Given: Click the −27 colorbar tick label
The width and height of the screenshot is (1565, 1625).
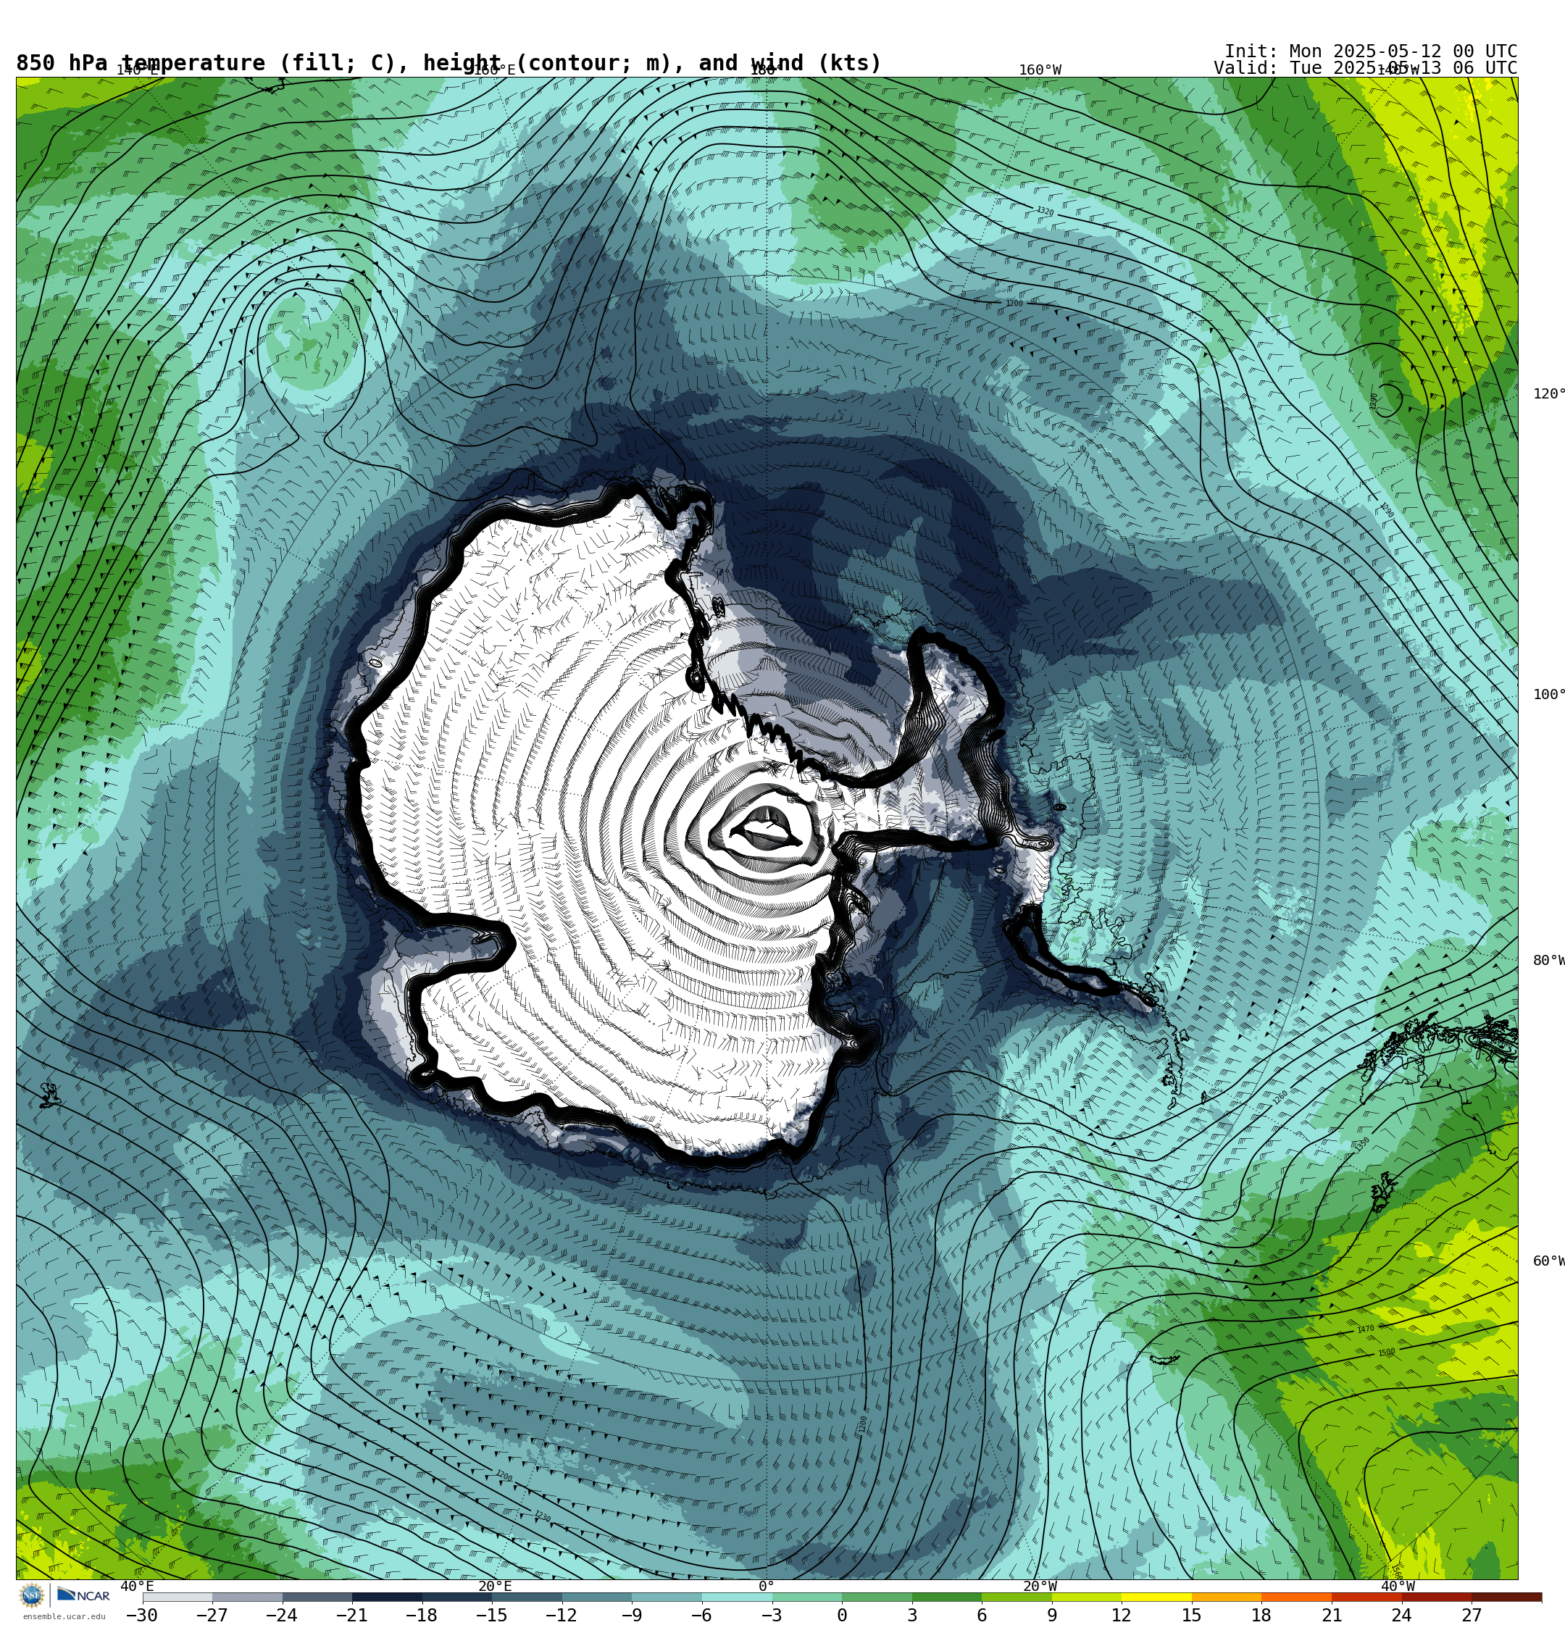Looking at the screenshot, I should (212, 1615).
